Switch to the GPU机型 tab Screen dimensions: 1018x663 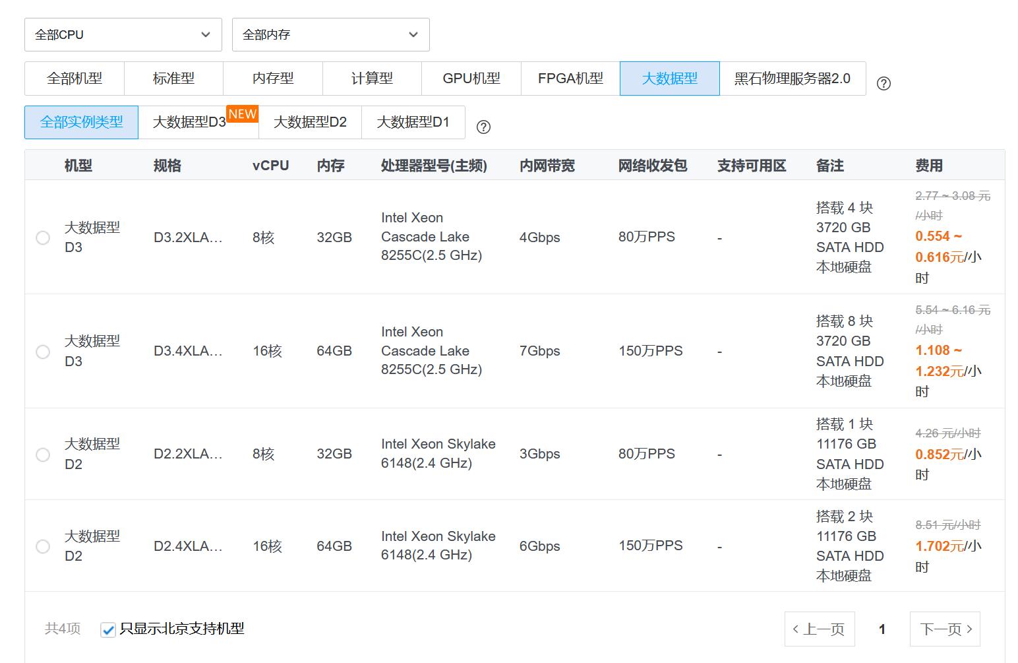tap(471, 79)
